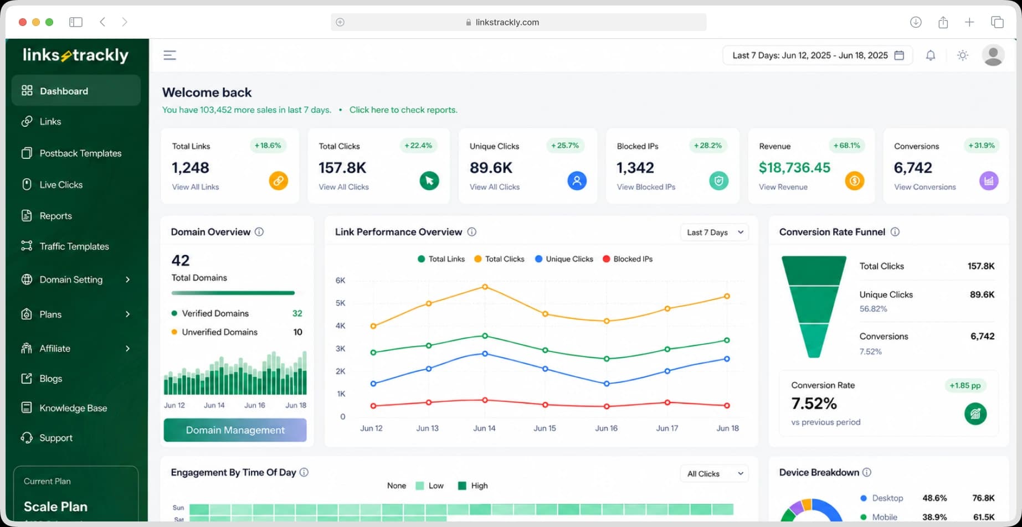Open Safari downloads icon

(916, 22)
